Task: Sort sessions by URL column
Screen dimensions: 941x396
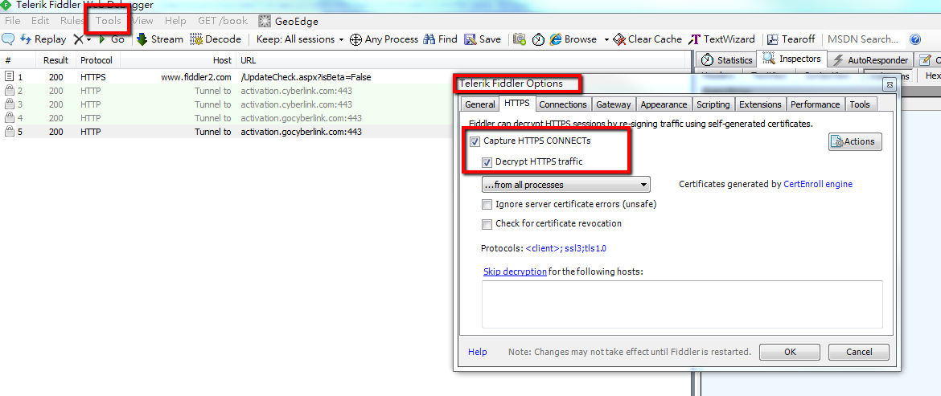Action: [462, 60]
